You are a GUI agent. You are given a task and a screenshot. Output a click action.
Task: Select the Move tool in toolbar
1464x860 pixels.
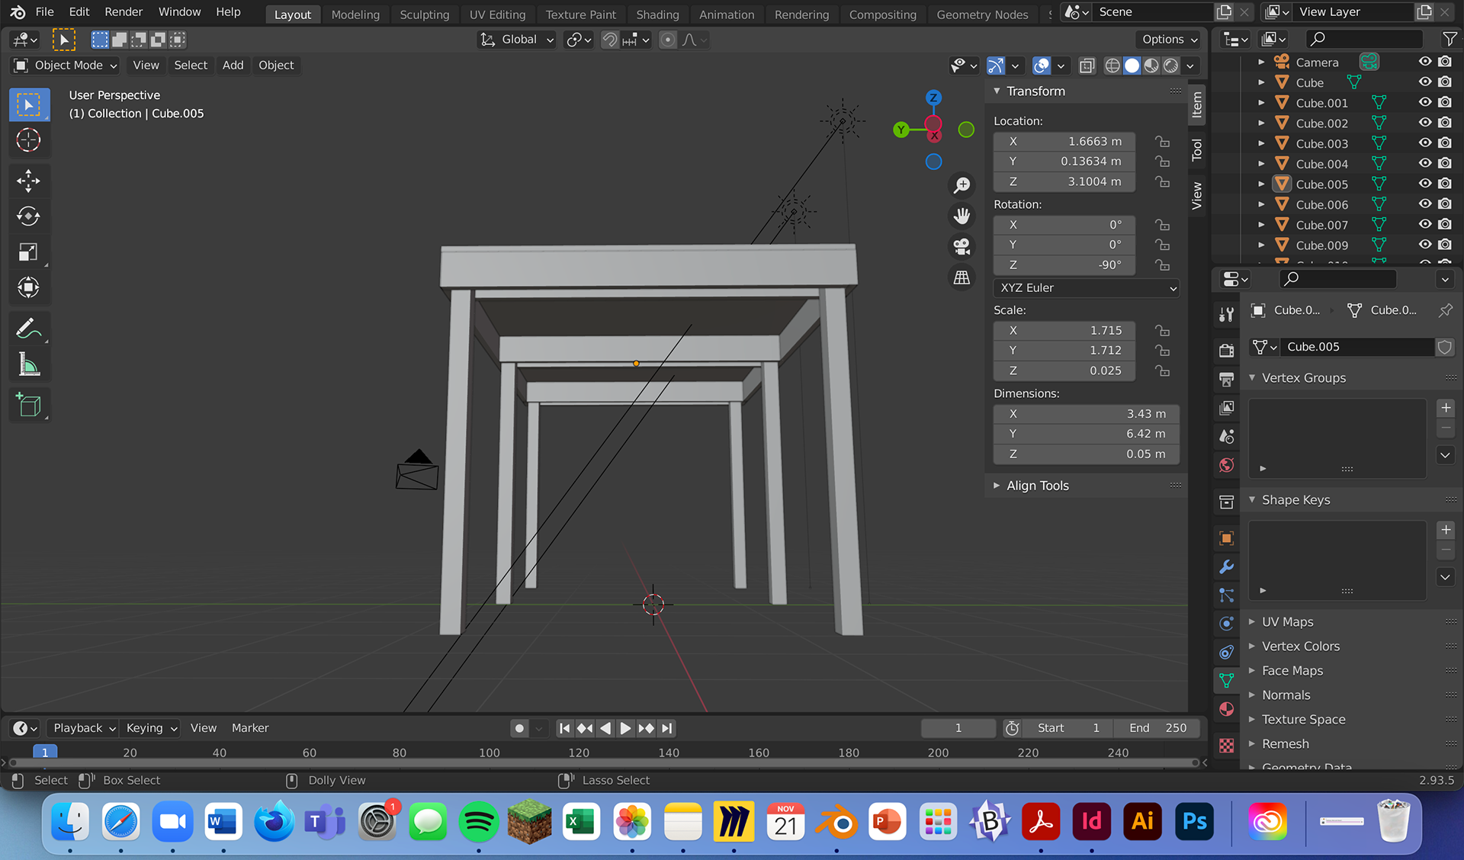point(28,181)
